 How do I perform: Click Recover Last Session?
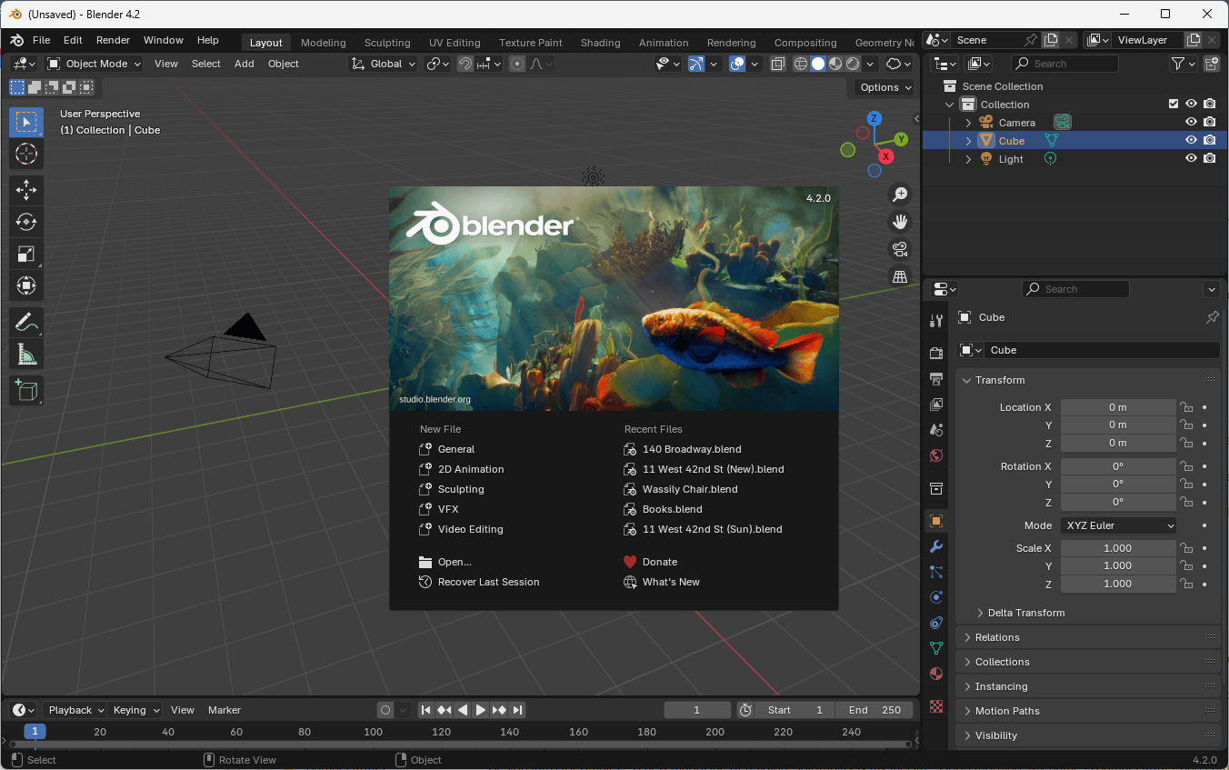488,582
